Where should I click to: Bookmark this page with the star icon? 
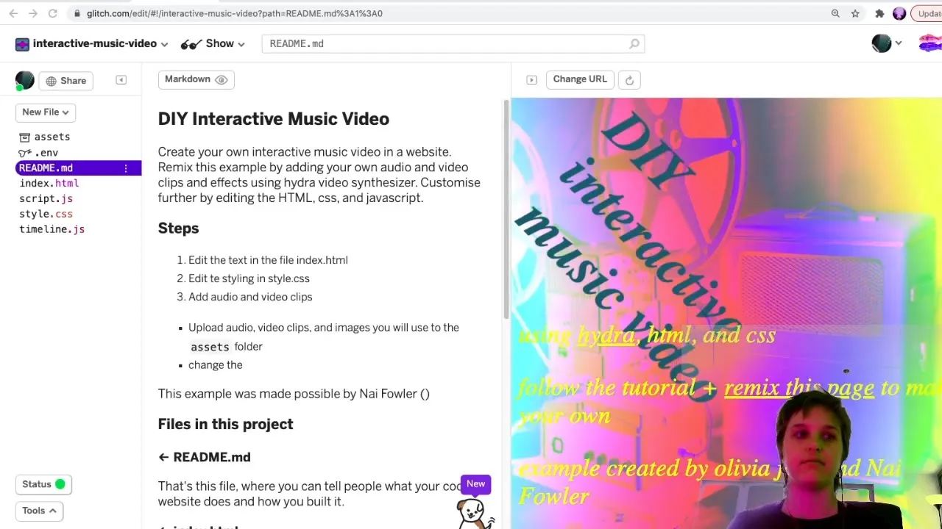(x=855, y=13)
